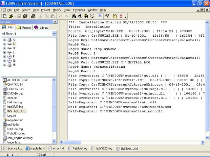The image size is (210, 157).
Task: Switch to the FatUdel.log document tab
Action: coord(78,148)
